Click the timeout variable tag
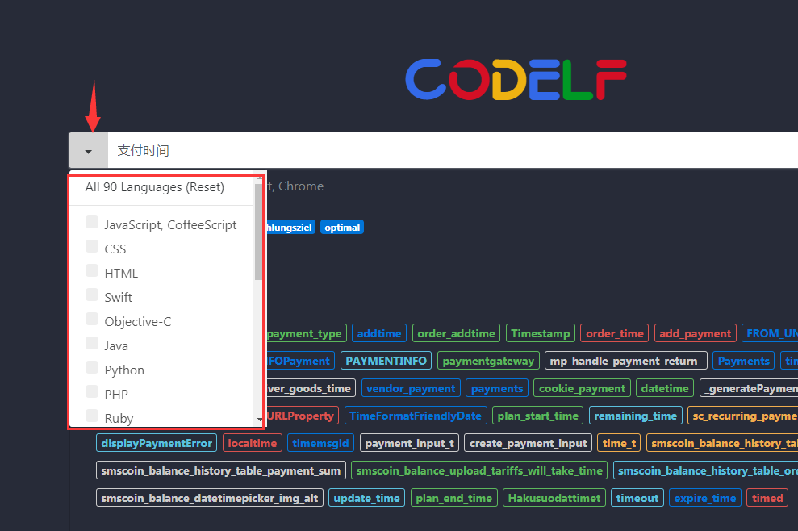Screen dimensions: 798x531 coord(637,499)
